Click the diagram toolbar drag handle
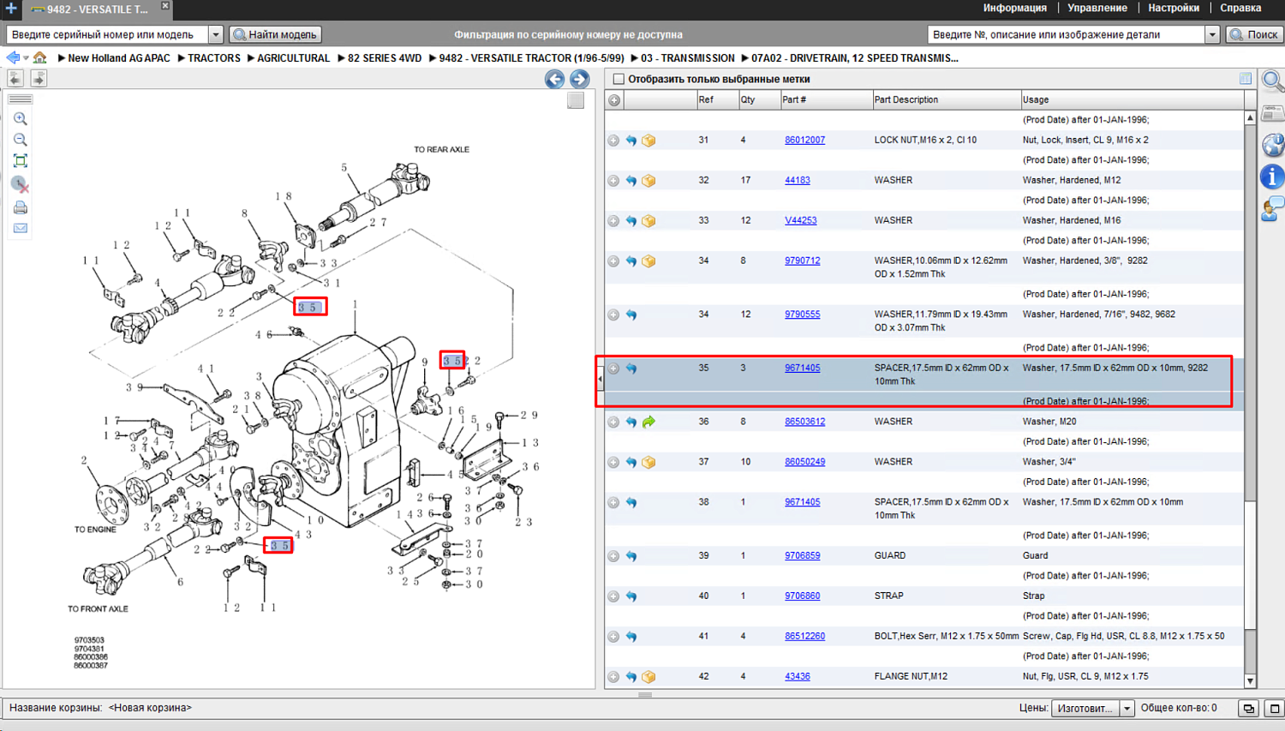Image resolution: width=1285 pixels, height=731 pixels. [20, 99]
